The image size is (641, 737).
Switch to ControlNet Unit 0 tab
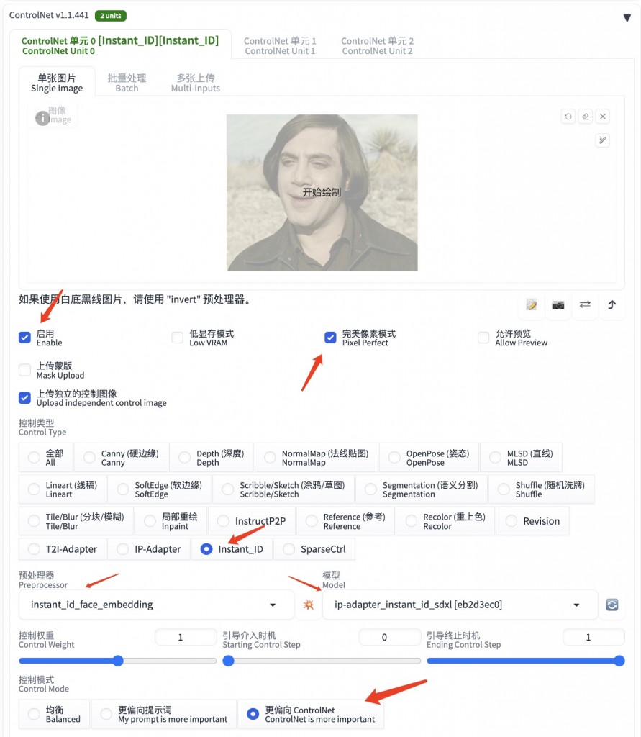(x=120, y=45)
